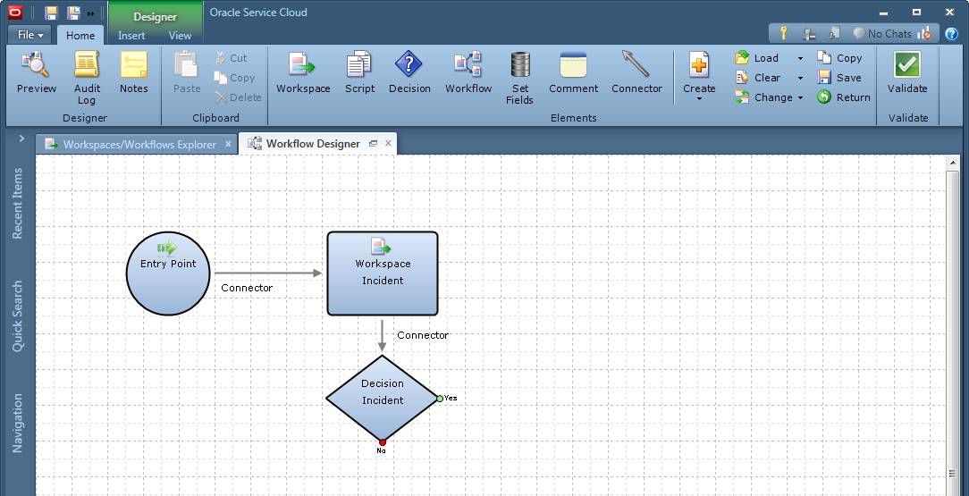Click the Load button
Viewport: 969px width, 496px height.
(x=756, y=57)
